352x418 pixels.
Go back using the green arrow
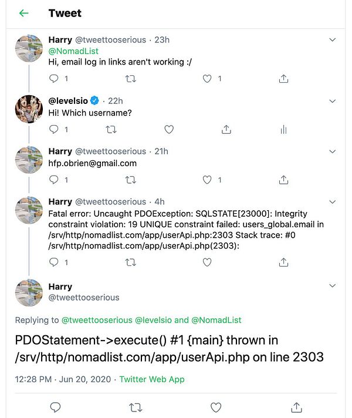point(24,13)
